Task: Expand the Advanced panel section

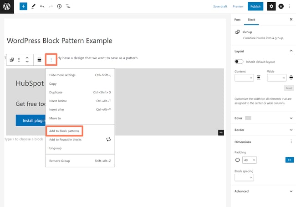Action: [x=291, y=191]
